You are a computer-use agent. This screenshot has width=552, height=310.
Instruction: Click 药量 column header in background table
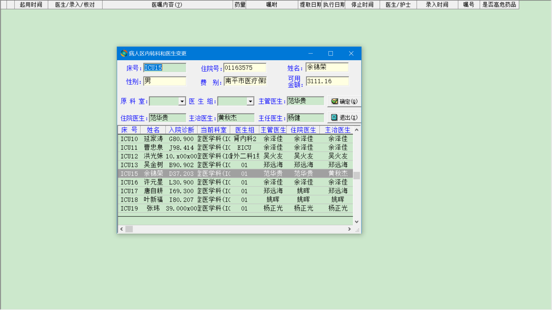point(239,5)
